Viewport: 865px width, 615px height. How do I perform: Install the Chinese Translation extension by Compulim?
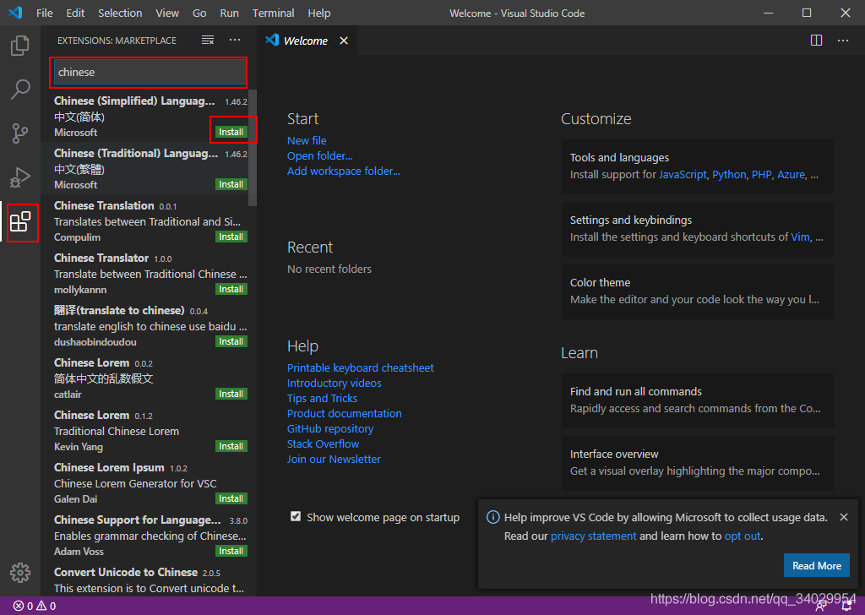click(231, 237)
